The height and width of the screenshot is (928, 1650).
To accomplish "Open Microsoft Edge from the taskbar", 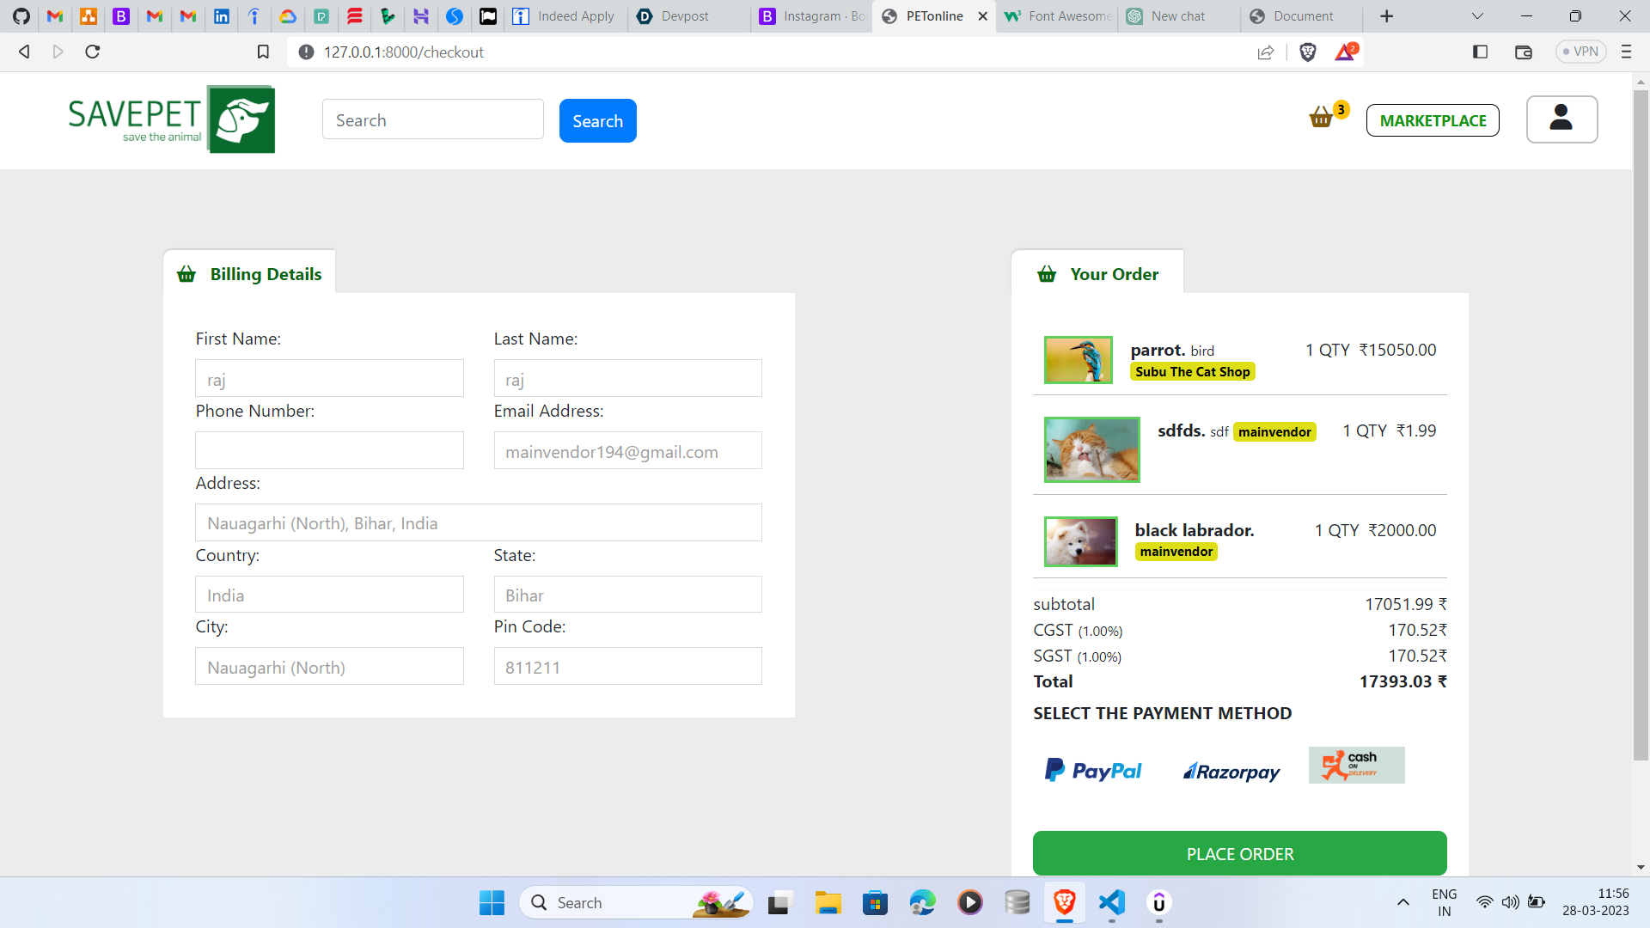I will coord(922,903).
